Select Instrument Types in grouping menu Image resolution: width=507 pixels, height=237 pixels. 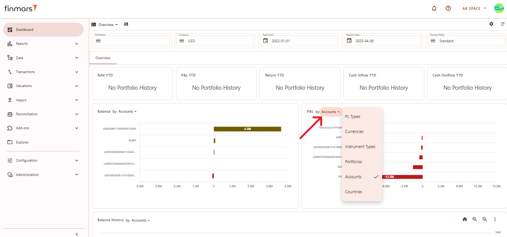click(360, 147)
